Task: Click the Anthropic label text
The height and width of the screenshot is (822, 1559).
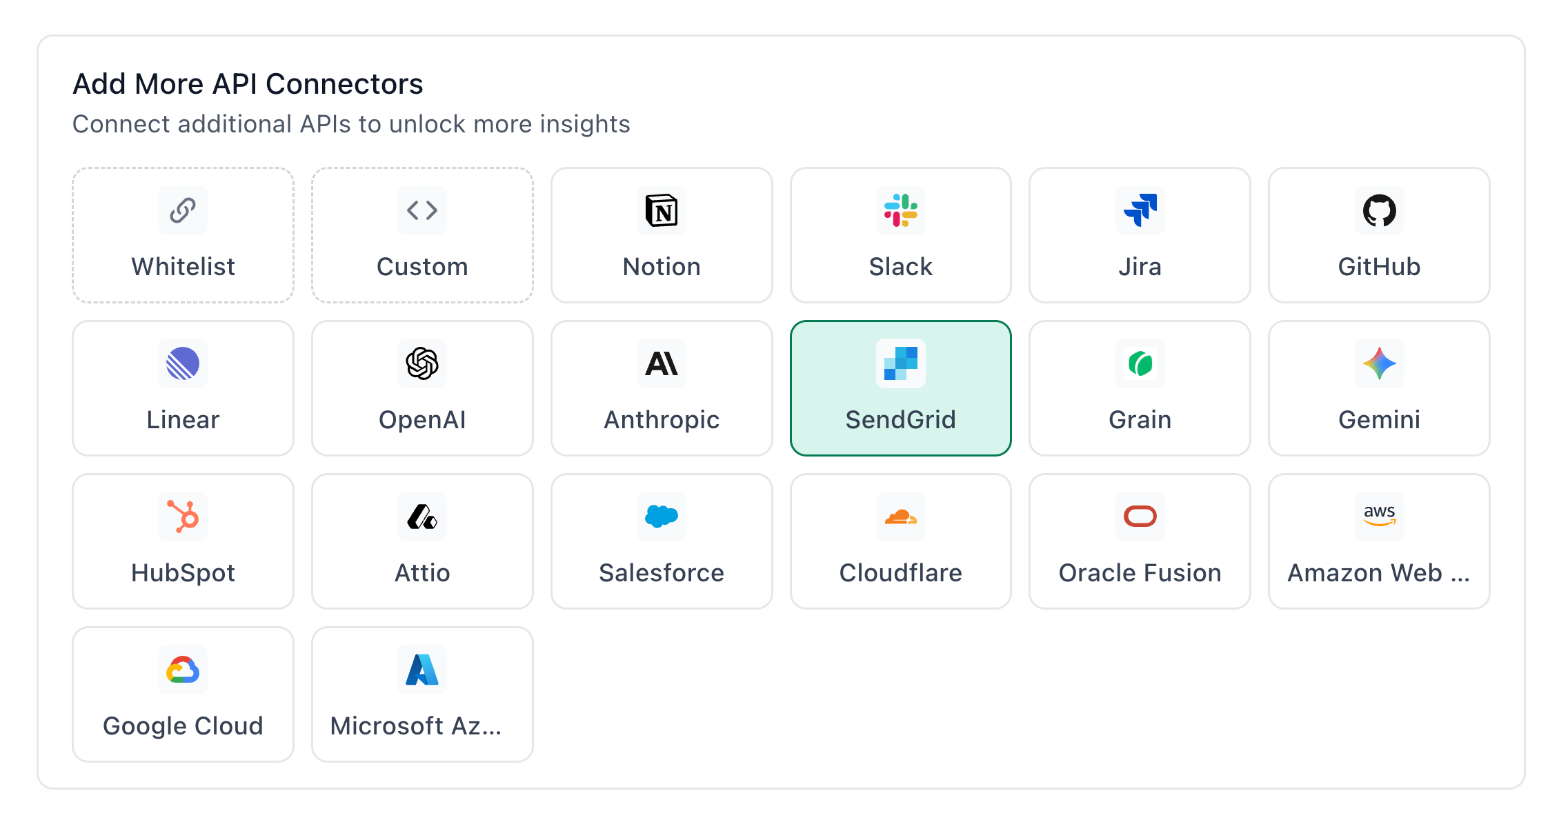Action: 662,420
